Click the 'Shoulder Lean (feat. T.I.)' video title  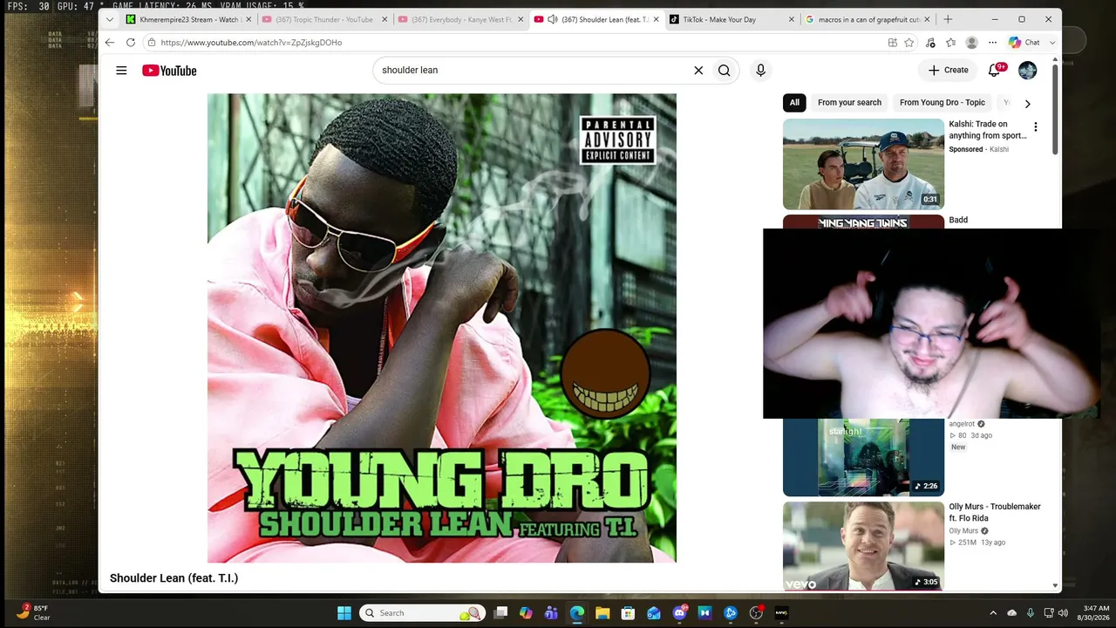[174, 578]
